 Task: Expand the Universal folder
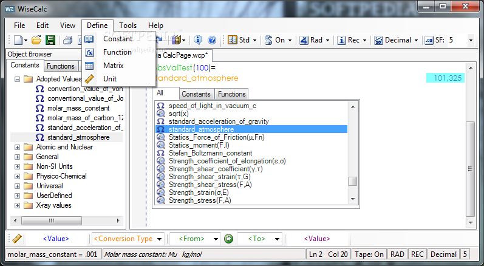(17, 186)
